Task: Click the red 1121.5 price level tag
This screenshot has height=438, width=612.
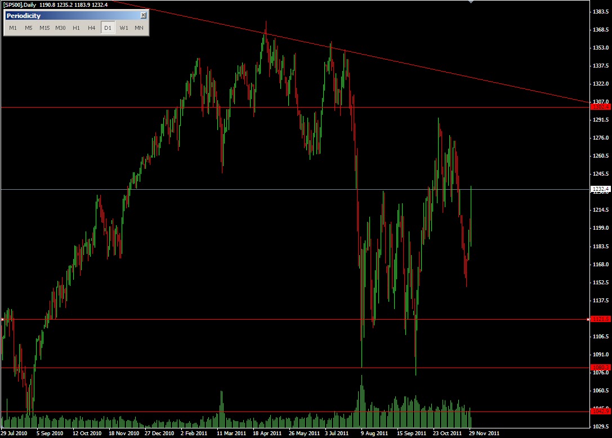Action: coord(601,319)
